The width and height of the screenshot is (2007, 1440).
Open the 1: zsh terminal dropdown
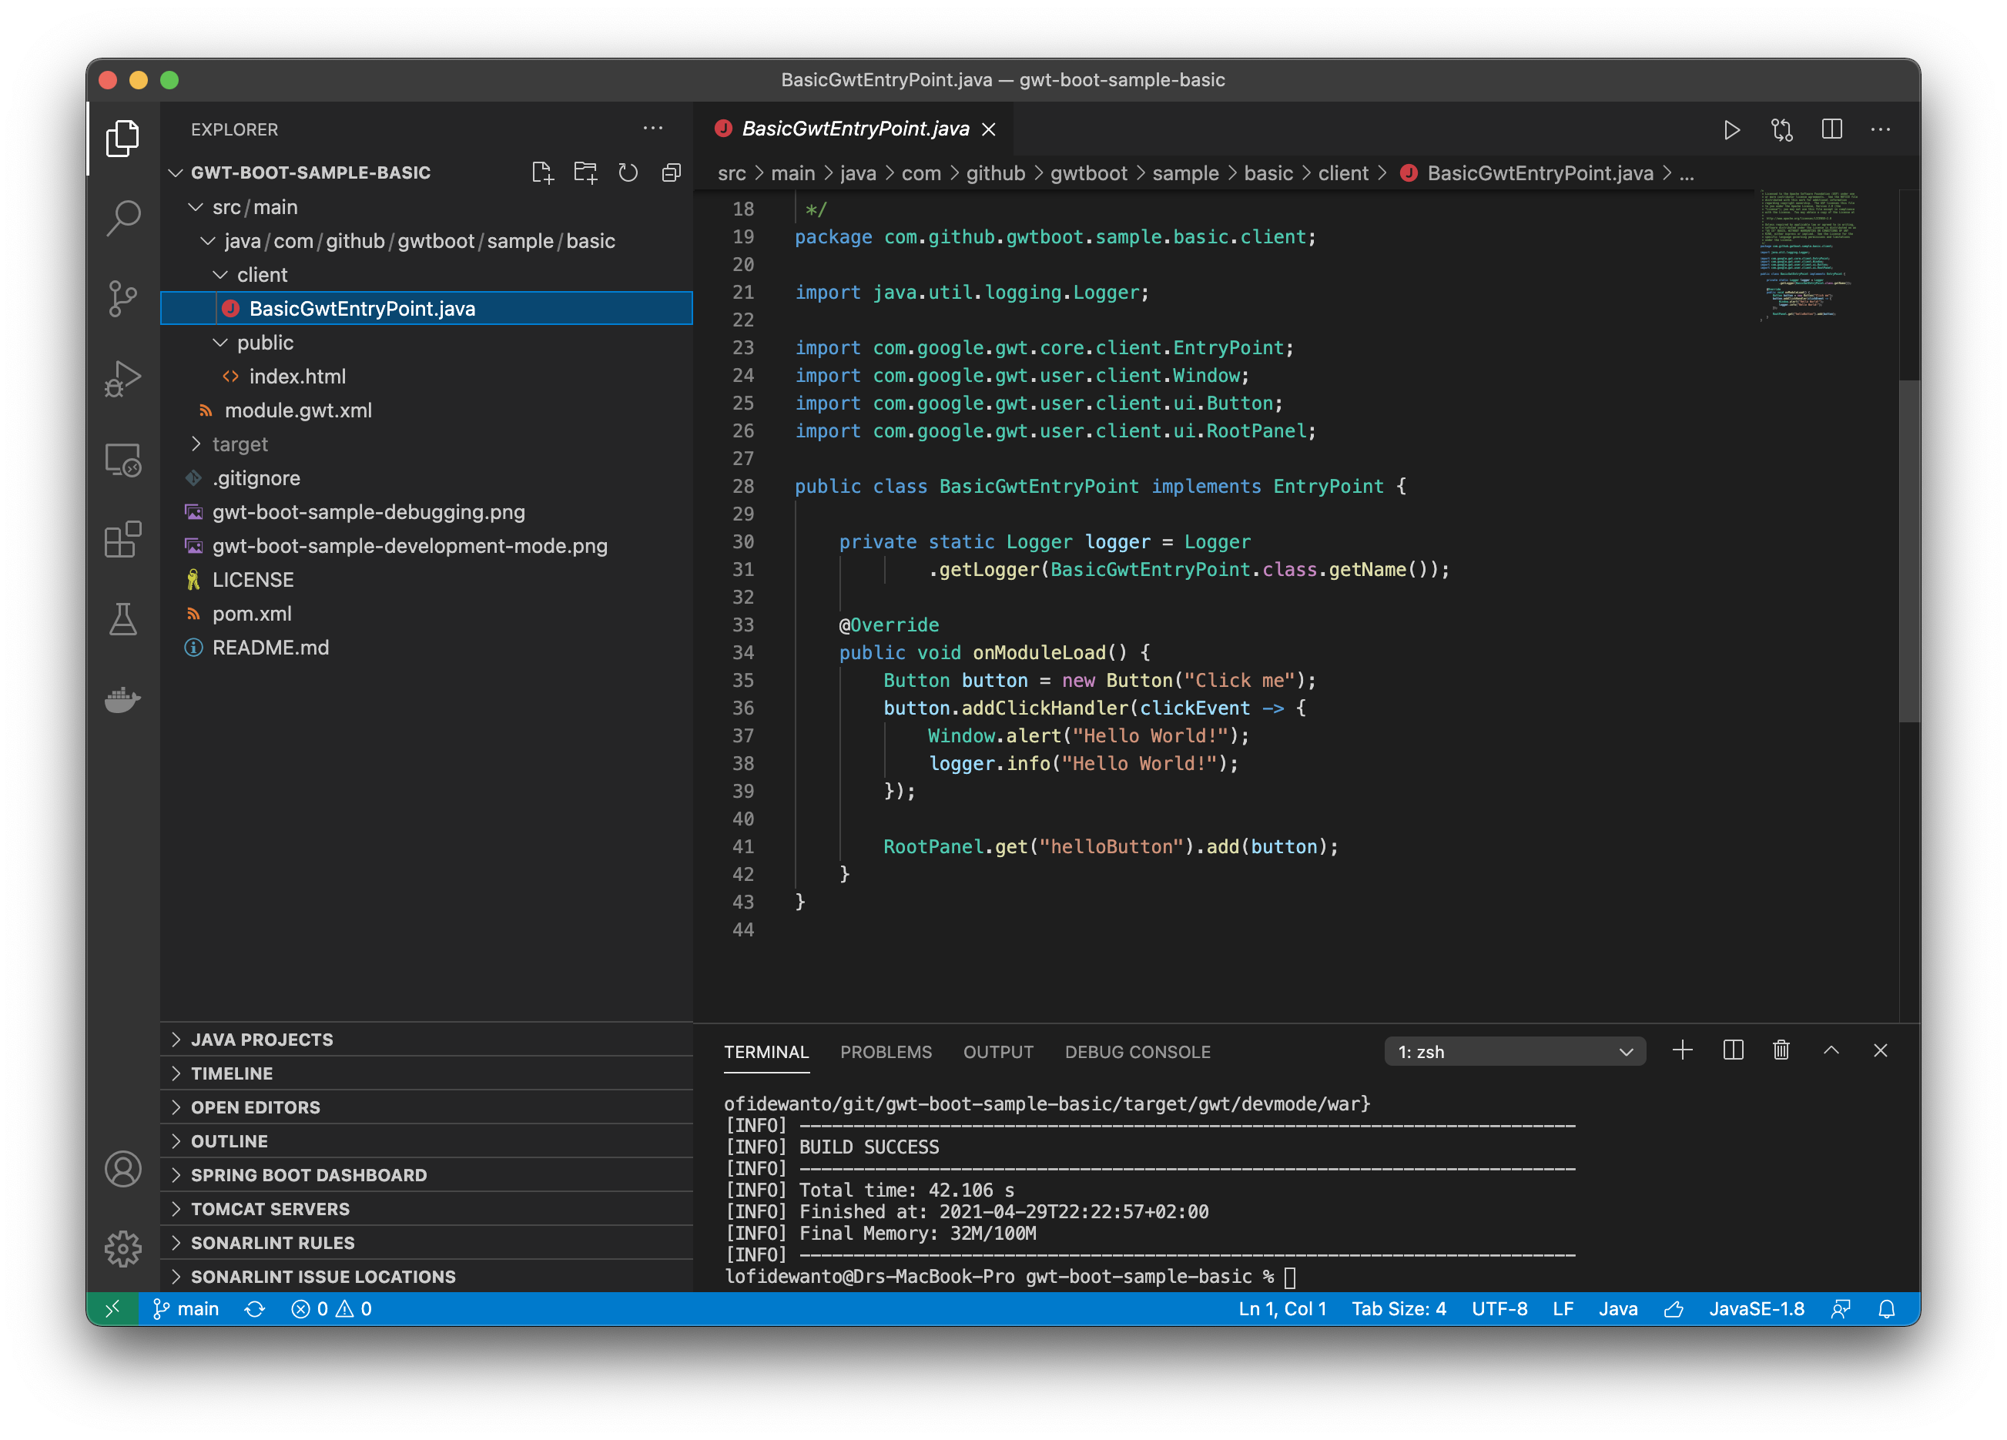click(1514, 1051)
